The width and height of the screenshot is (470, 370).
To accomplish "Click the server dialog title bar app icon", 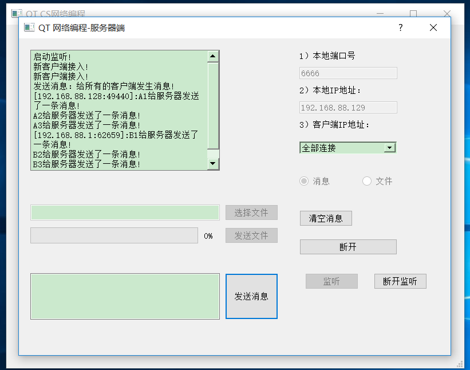I will click(x=29, y=27).
